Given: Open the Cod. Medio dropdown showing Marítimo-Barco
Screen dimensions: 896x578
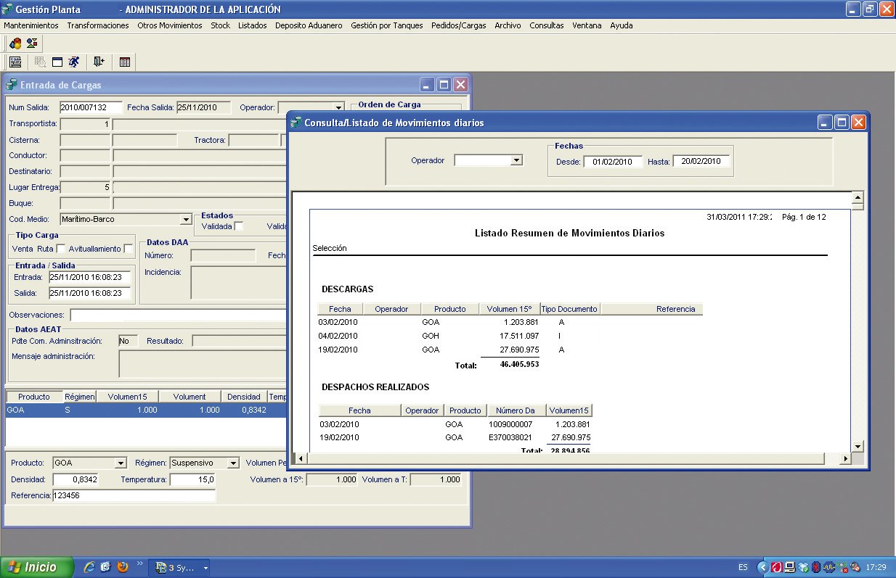Looking at the screenshot, I should click(x=184, y=219).
